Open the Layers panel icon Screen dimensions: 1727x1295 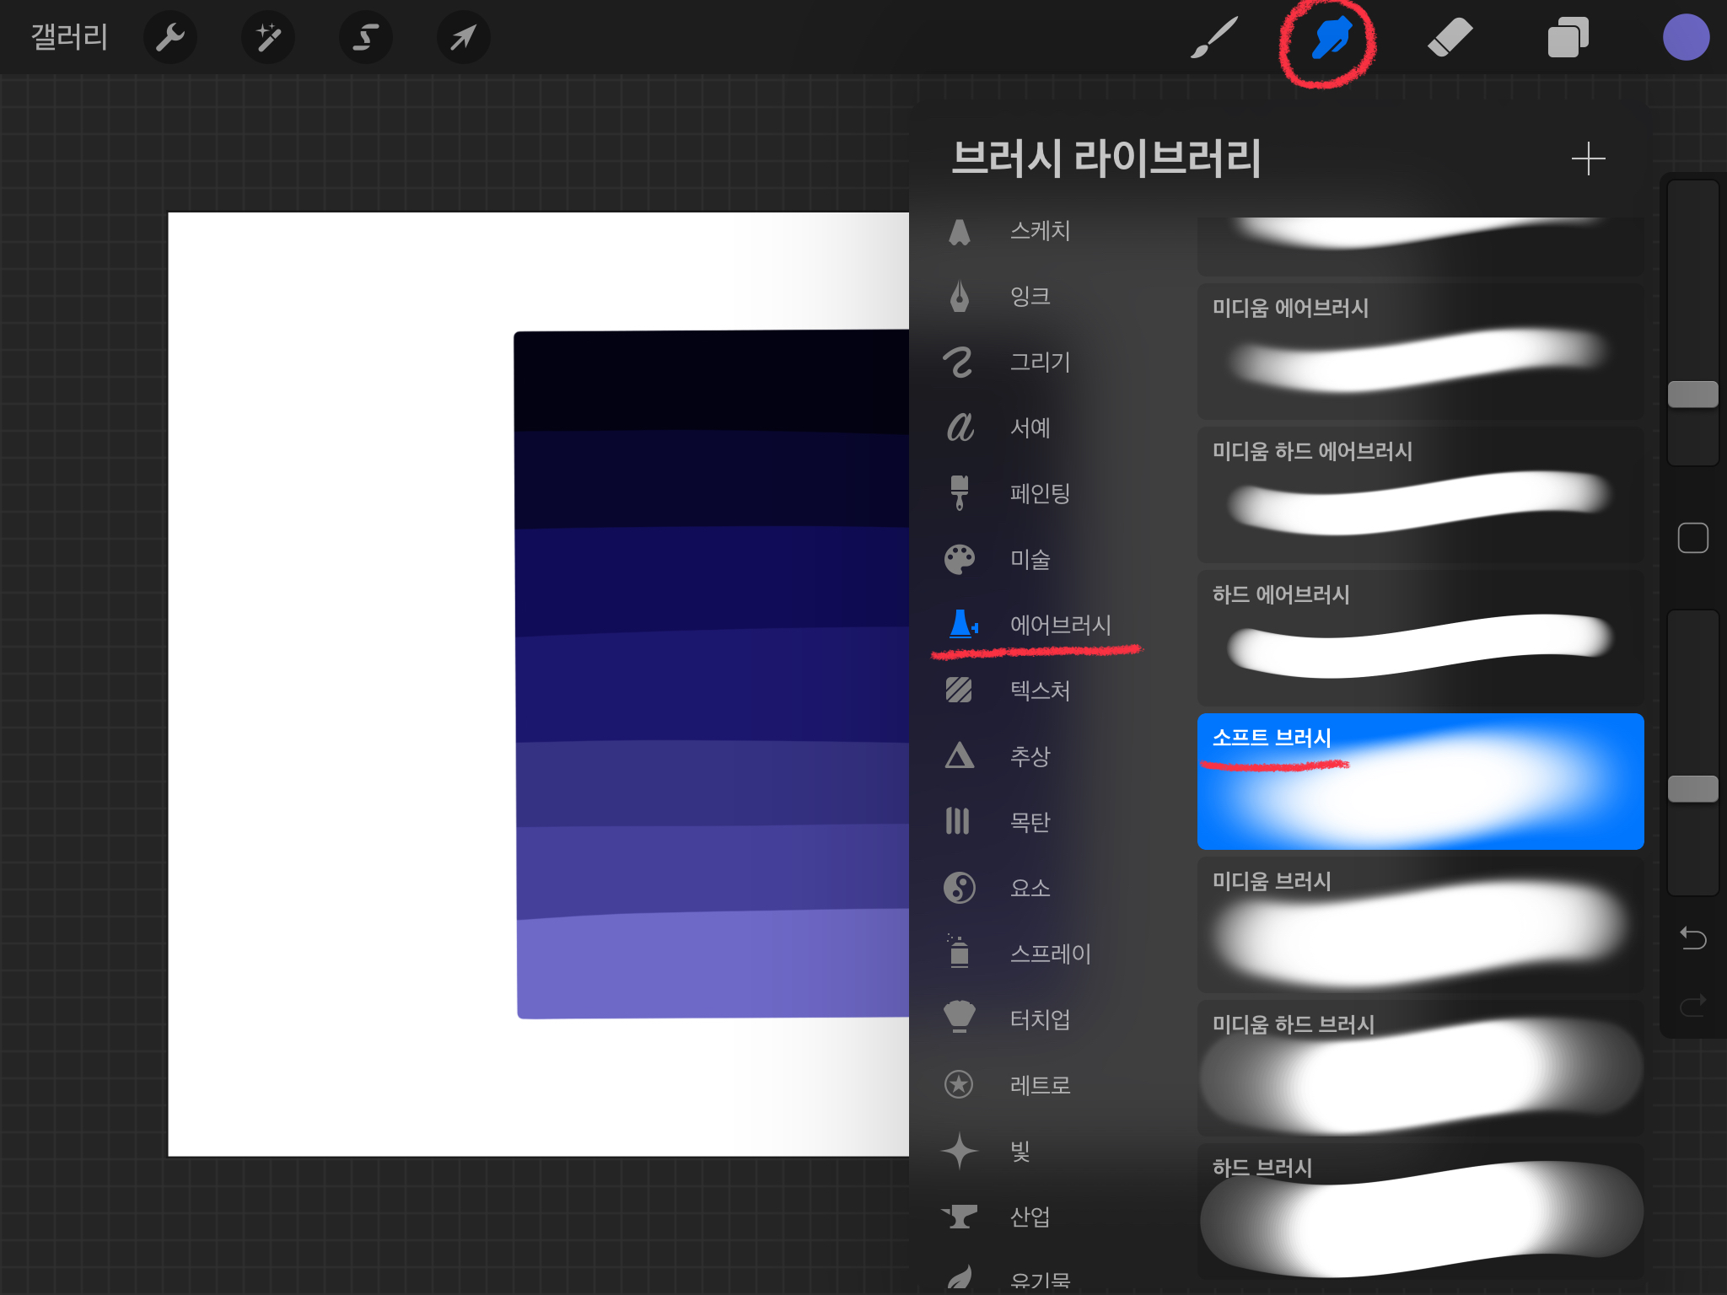1568,38
